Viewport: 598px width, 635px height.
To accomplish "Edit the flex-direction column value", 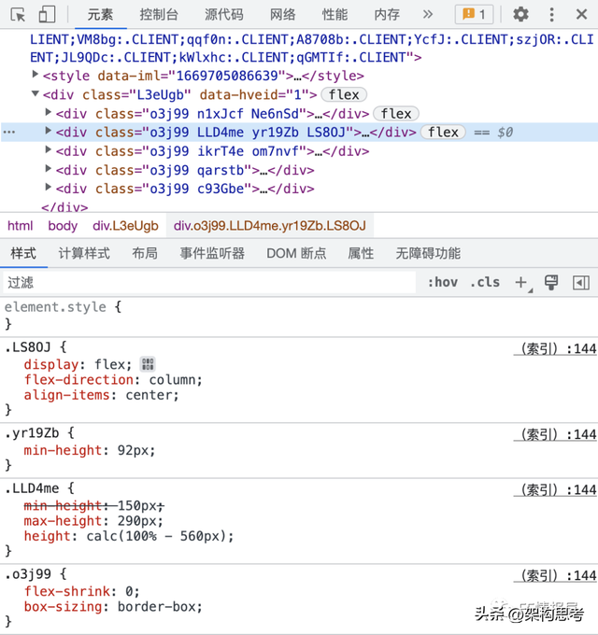I will (x=172, y=380).
